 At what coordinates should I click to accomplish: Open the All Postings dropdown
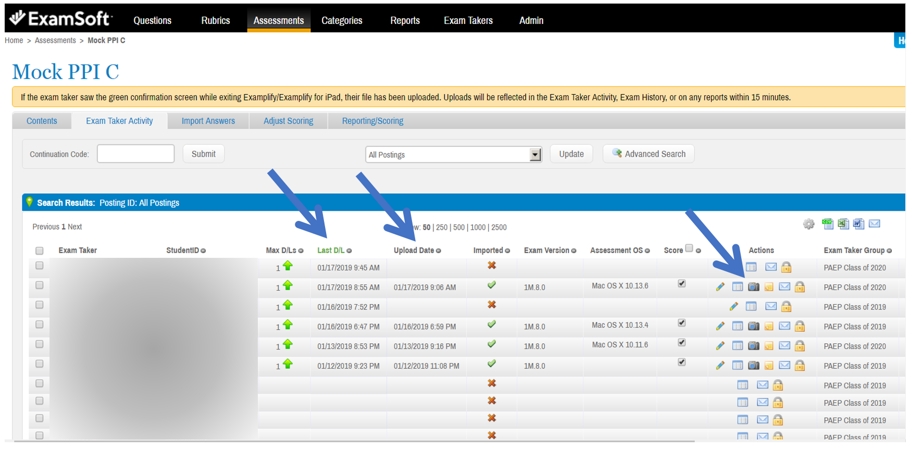pyautogui.click(x=454, y=154)
